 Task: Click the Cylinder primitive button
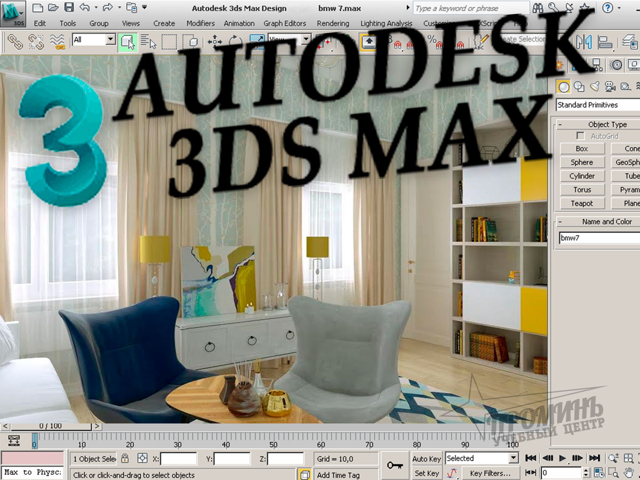(x=582, y=176)
